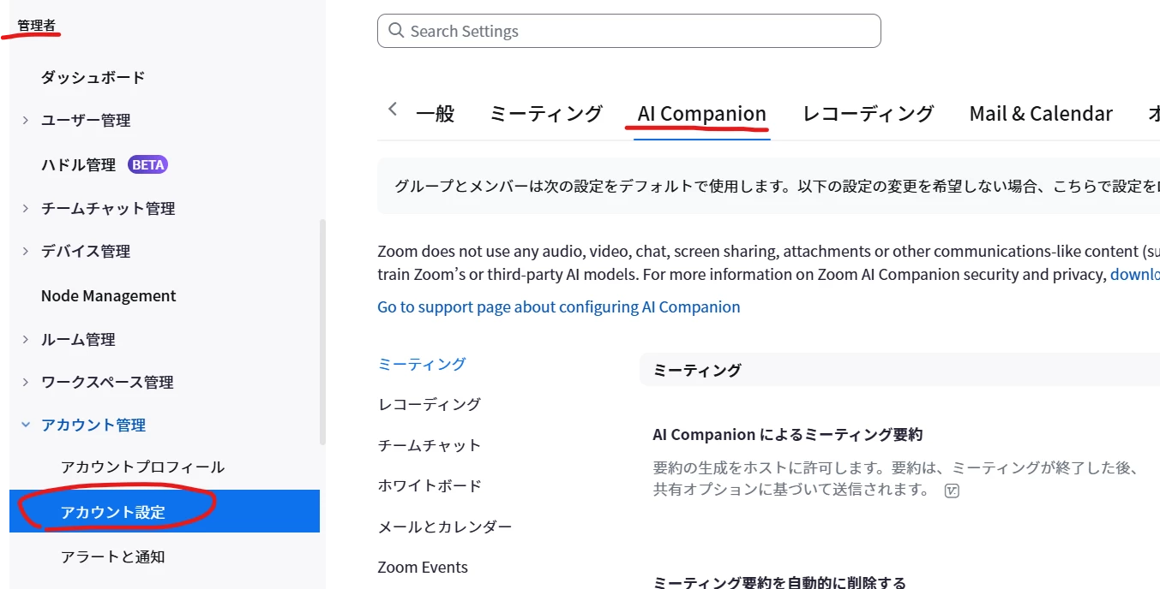Select アカウント設定 in the sidebar
This screenshot has height=589, width=1160.
pos(165,512)
